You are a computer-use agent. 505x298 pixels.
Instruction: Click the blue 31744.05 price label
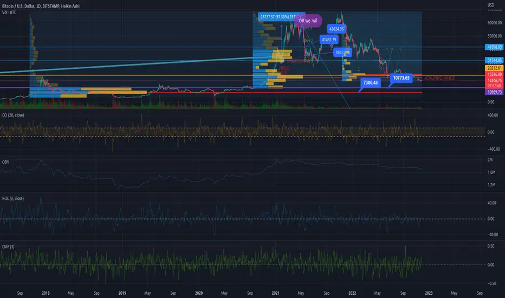tap(494, 60)
